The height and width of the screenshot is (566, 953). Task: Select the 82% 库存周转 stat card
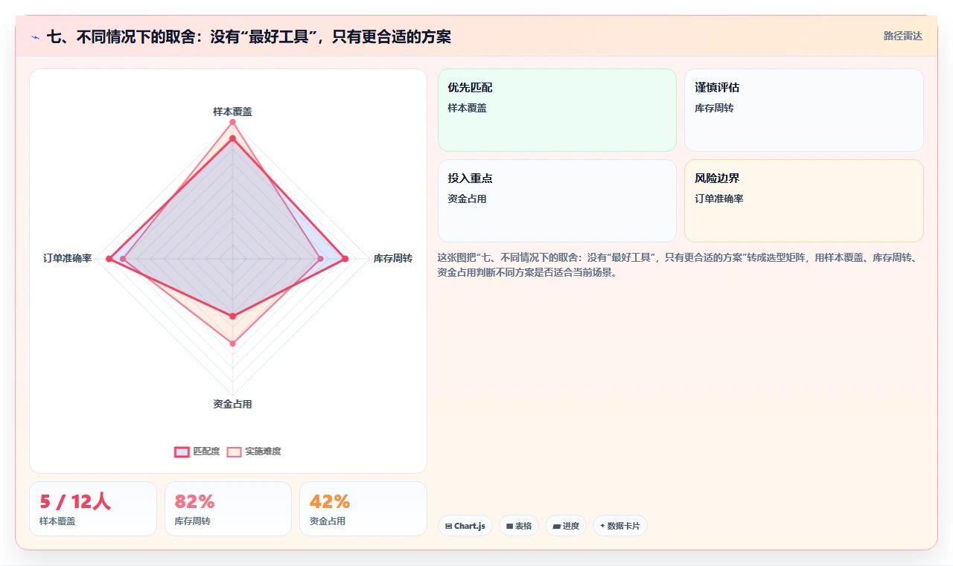tap(228, 509)
